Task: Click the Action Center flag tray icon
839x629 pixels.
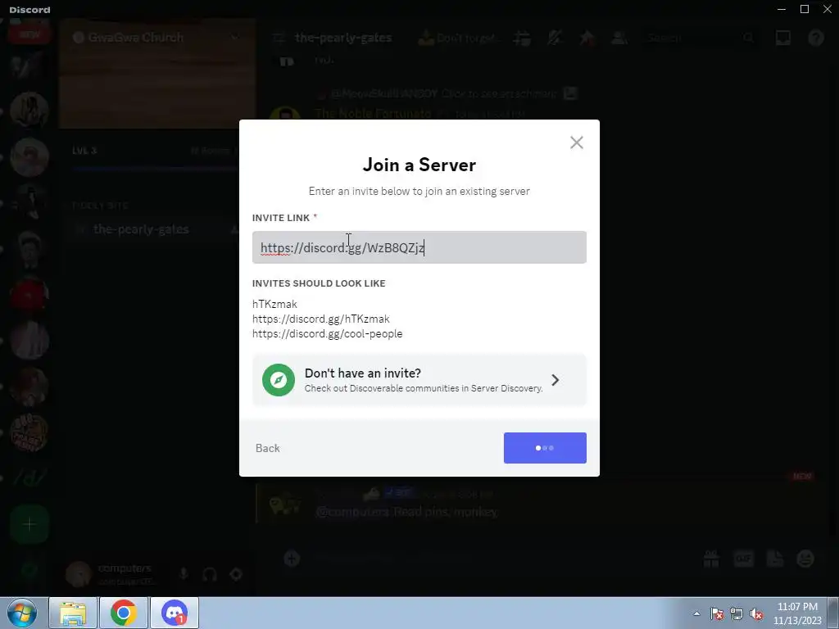Action: tap(716, 614)
